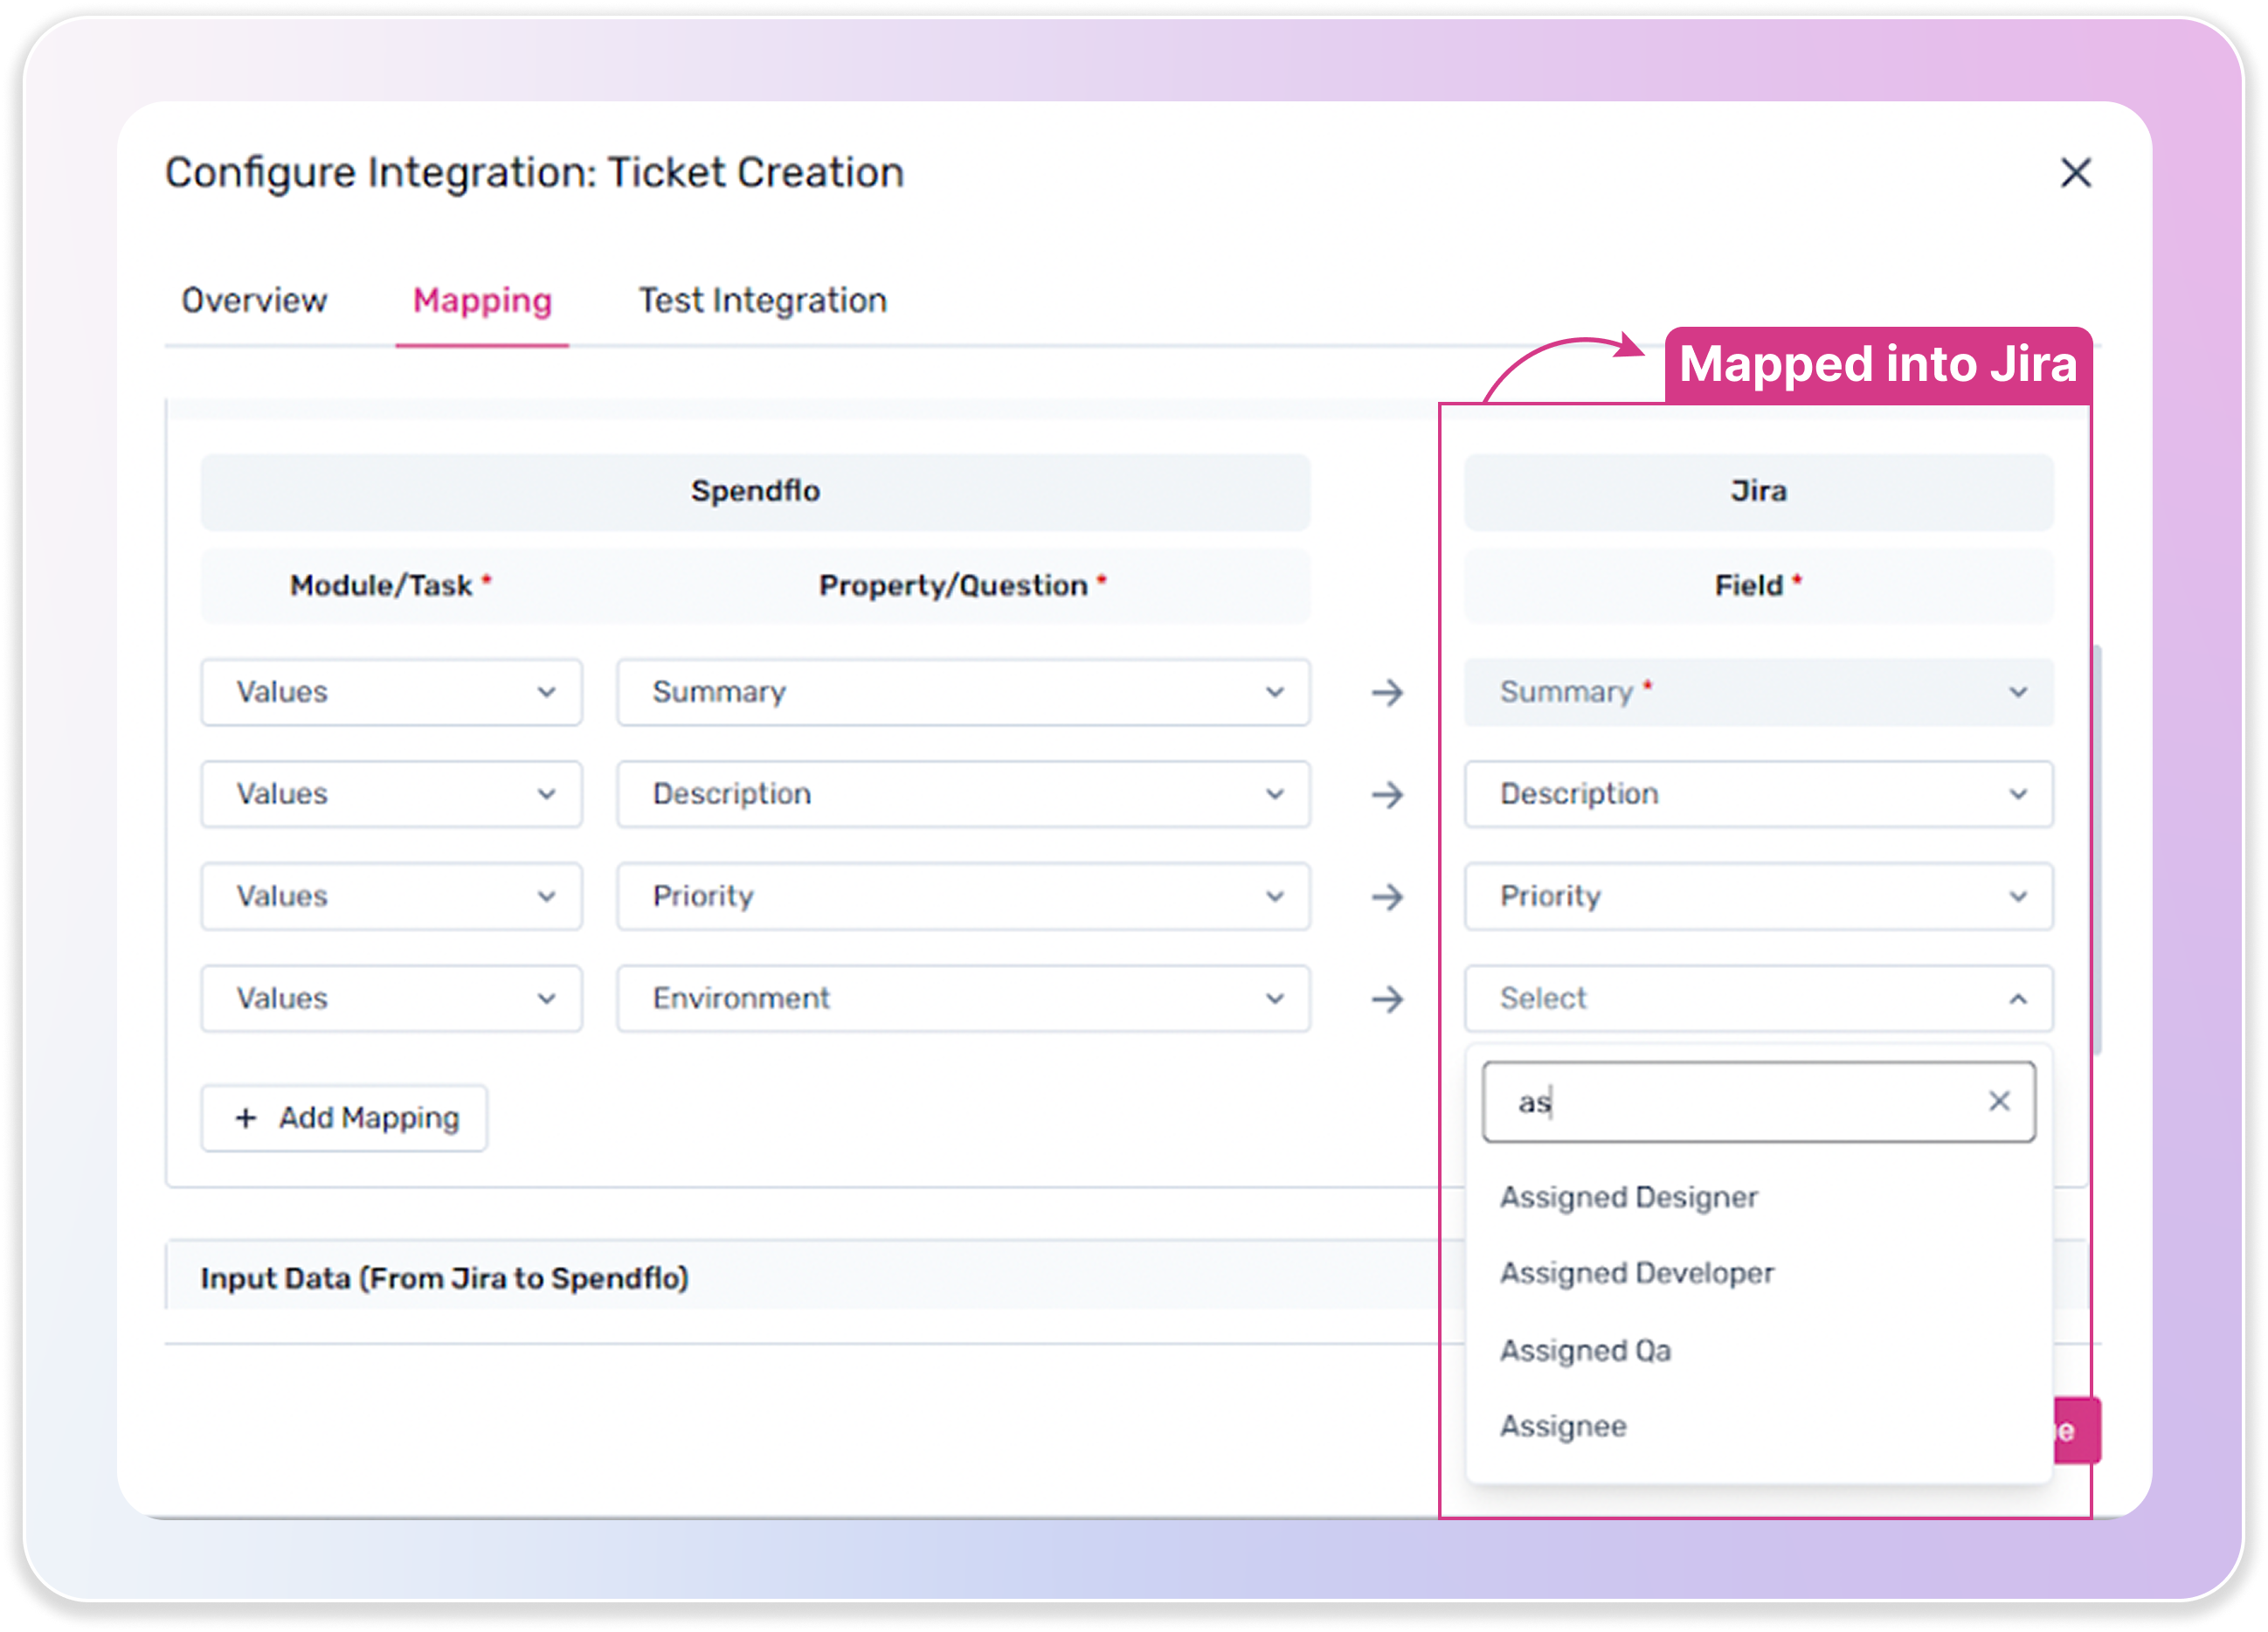Click the Module/Task column label
2268x1632 pixels.
390,585
